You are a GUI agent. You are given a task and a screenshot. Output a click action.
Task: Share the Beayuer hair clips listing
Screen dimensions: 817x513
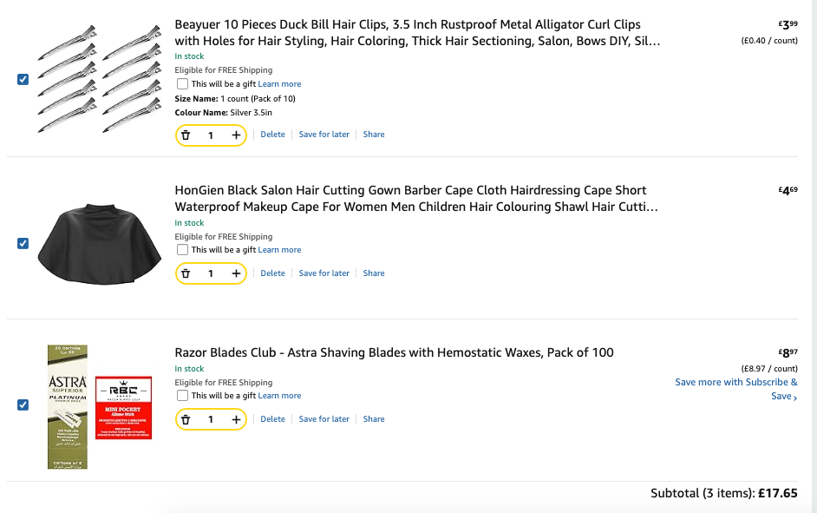[374, 135]
